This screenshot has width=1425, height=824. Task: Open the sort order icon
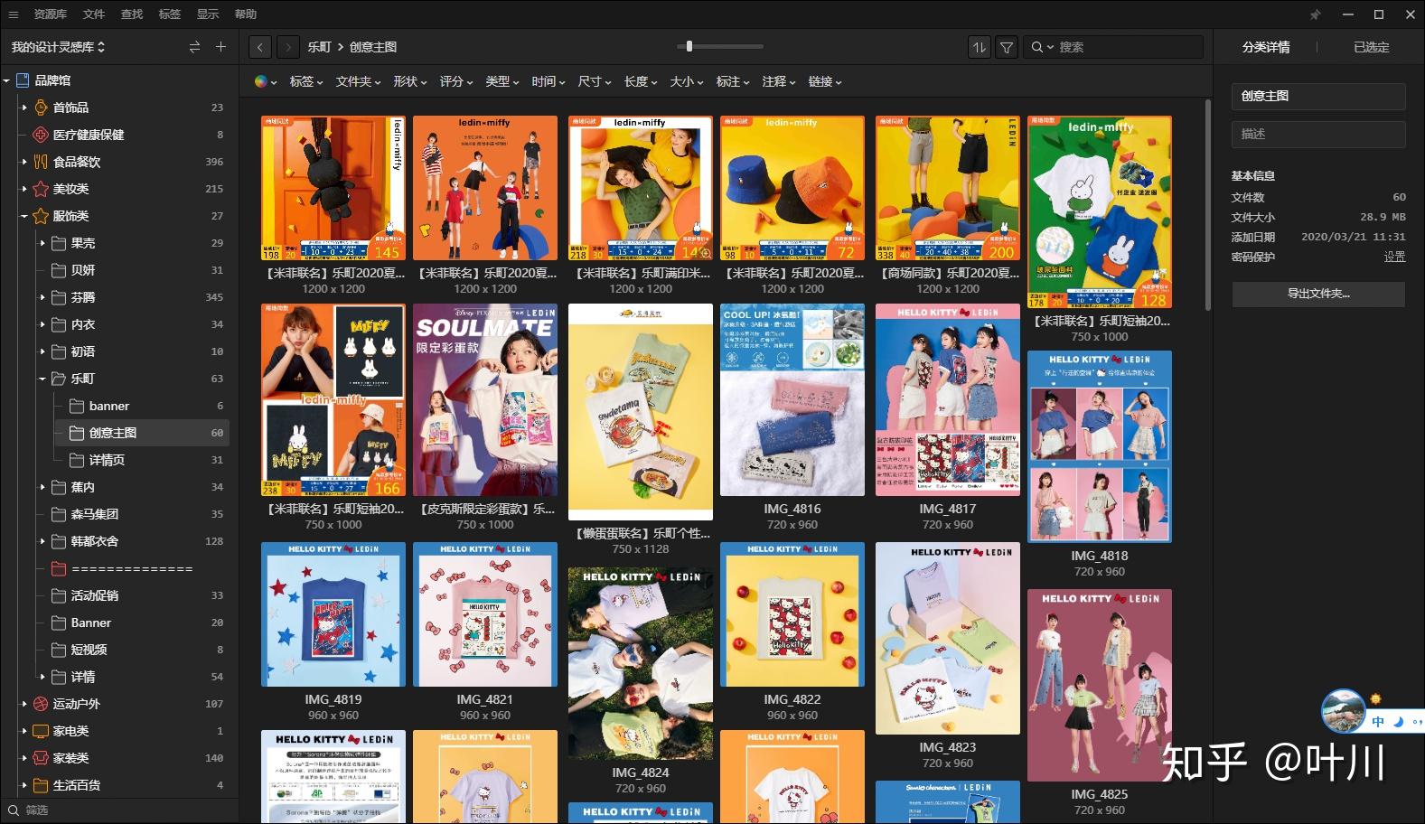pyautogui.click(x=979, y=47)
